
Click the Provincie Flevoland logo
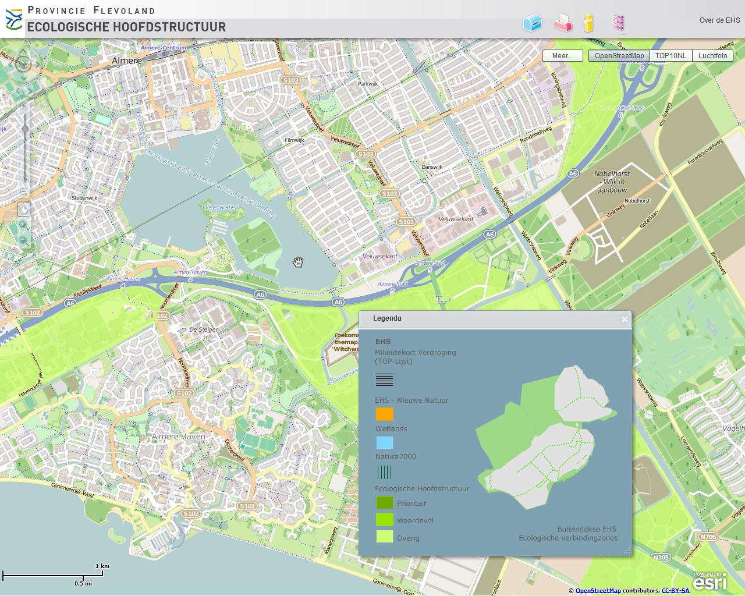pyautogui.click(x=13, y=19)
